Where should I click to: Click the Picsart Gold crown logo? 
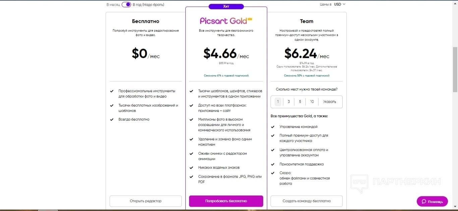point(226,21)
